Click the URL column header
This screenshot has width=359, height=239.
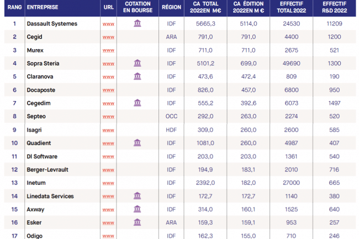[108, 7]
